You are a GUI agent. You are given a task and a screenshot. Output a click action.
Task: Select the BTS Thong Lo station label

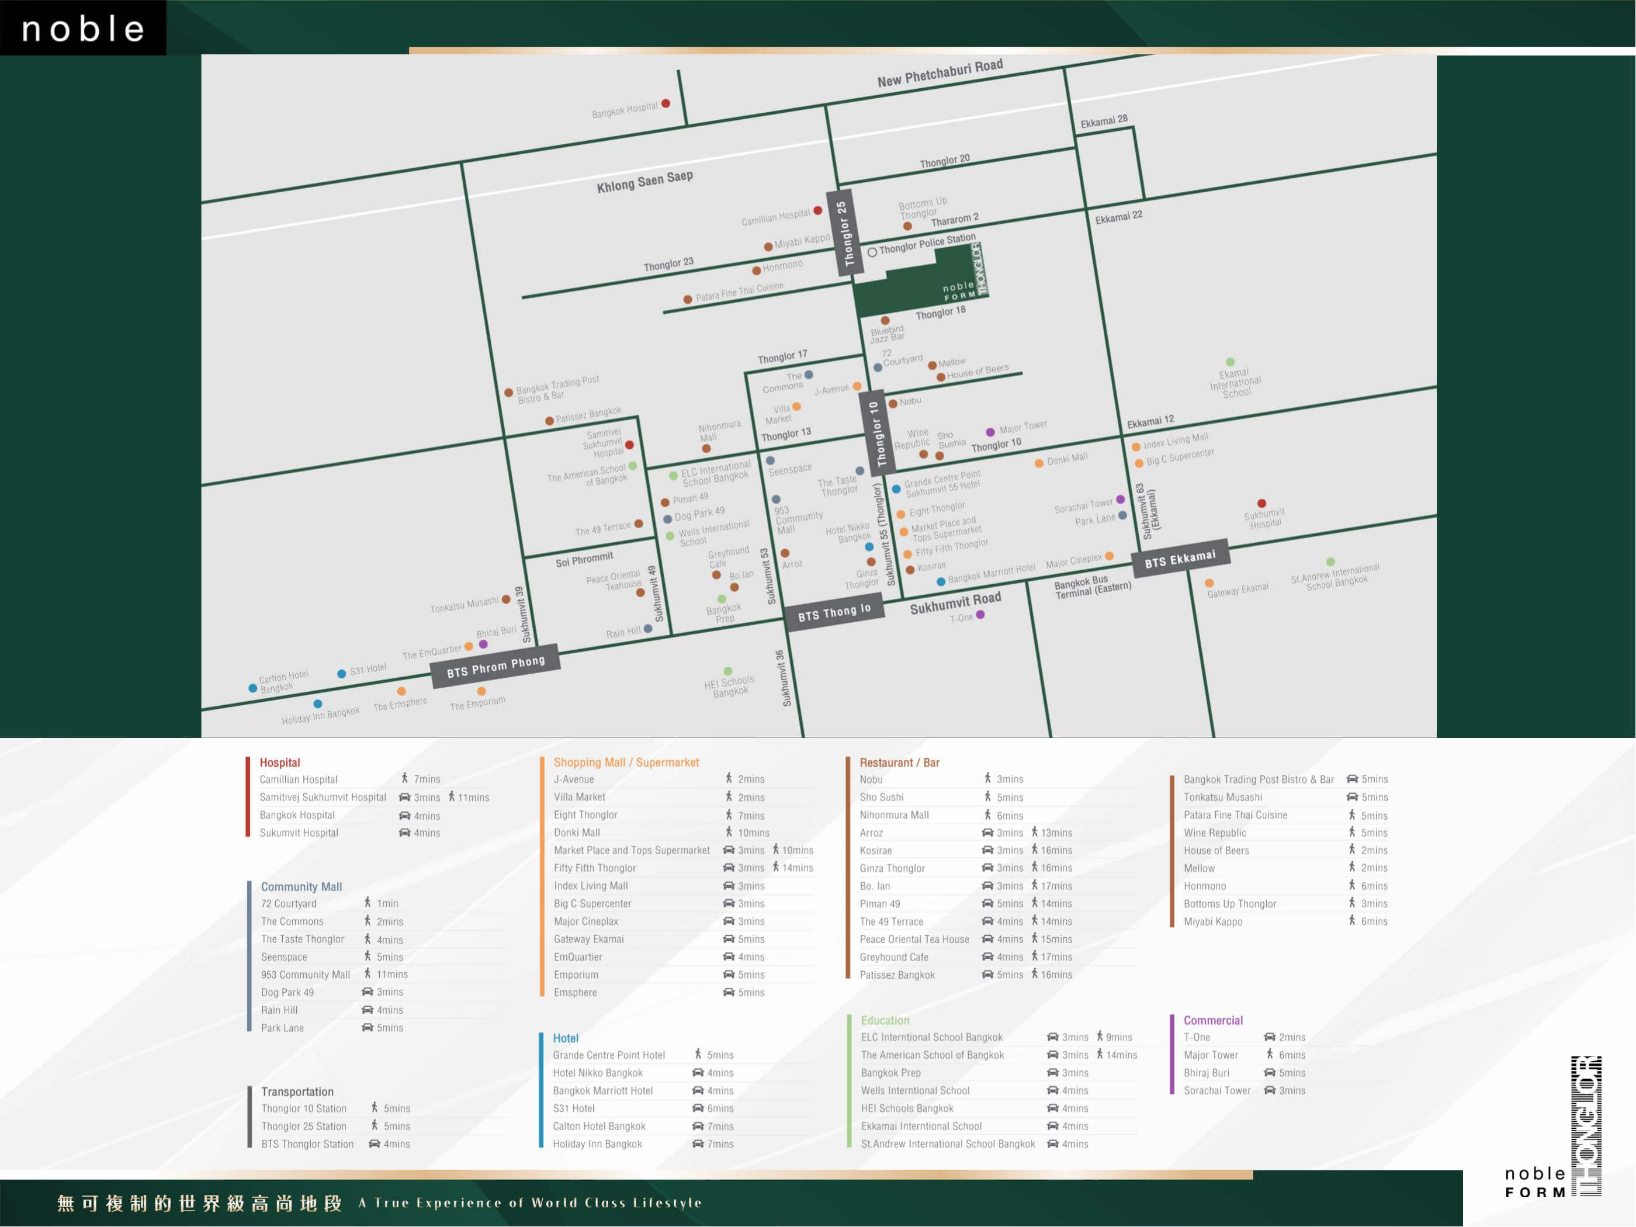(x=834, y=612)
